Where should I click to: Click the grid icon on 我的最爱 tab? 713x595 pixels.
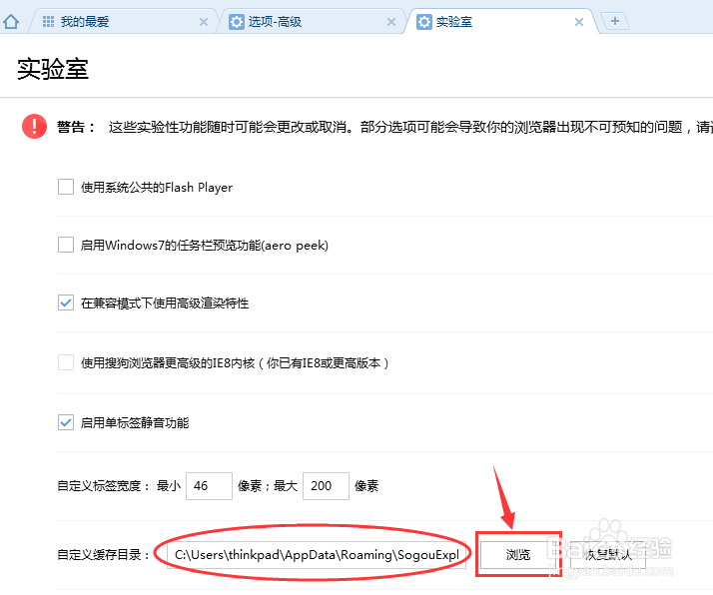[x=48, y=21]
